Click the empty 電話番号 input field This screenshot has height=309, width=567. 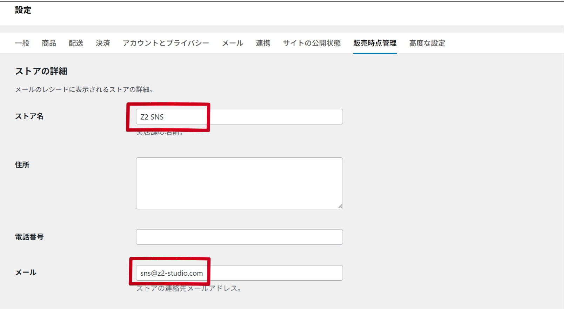(x=239, y=237)
